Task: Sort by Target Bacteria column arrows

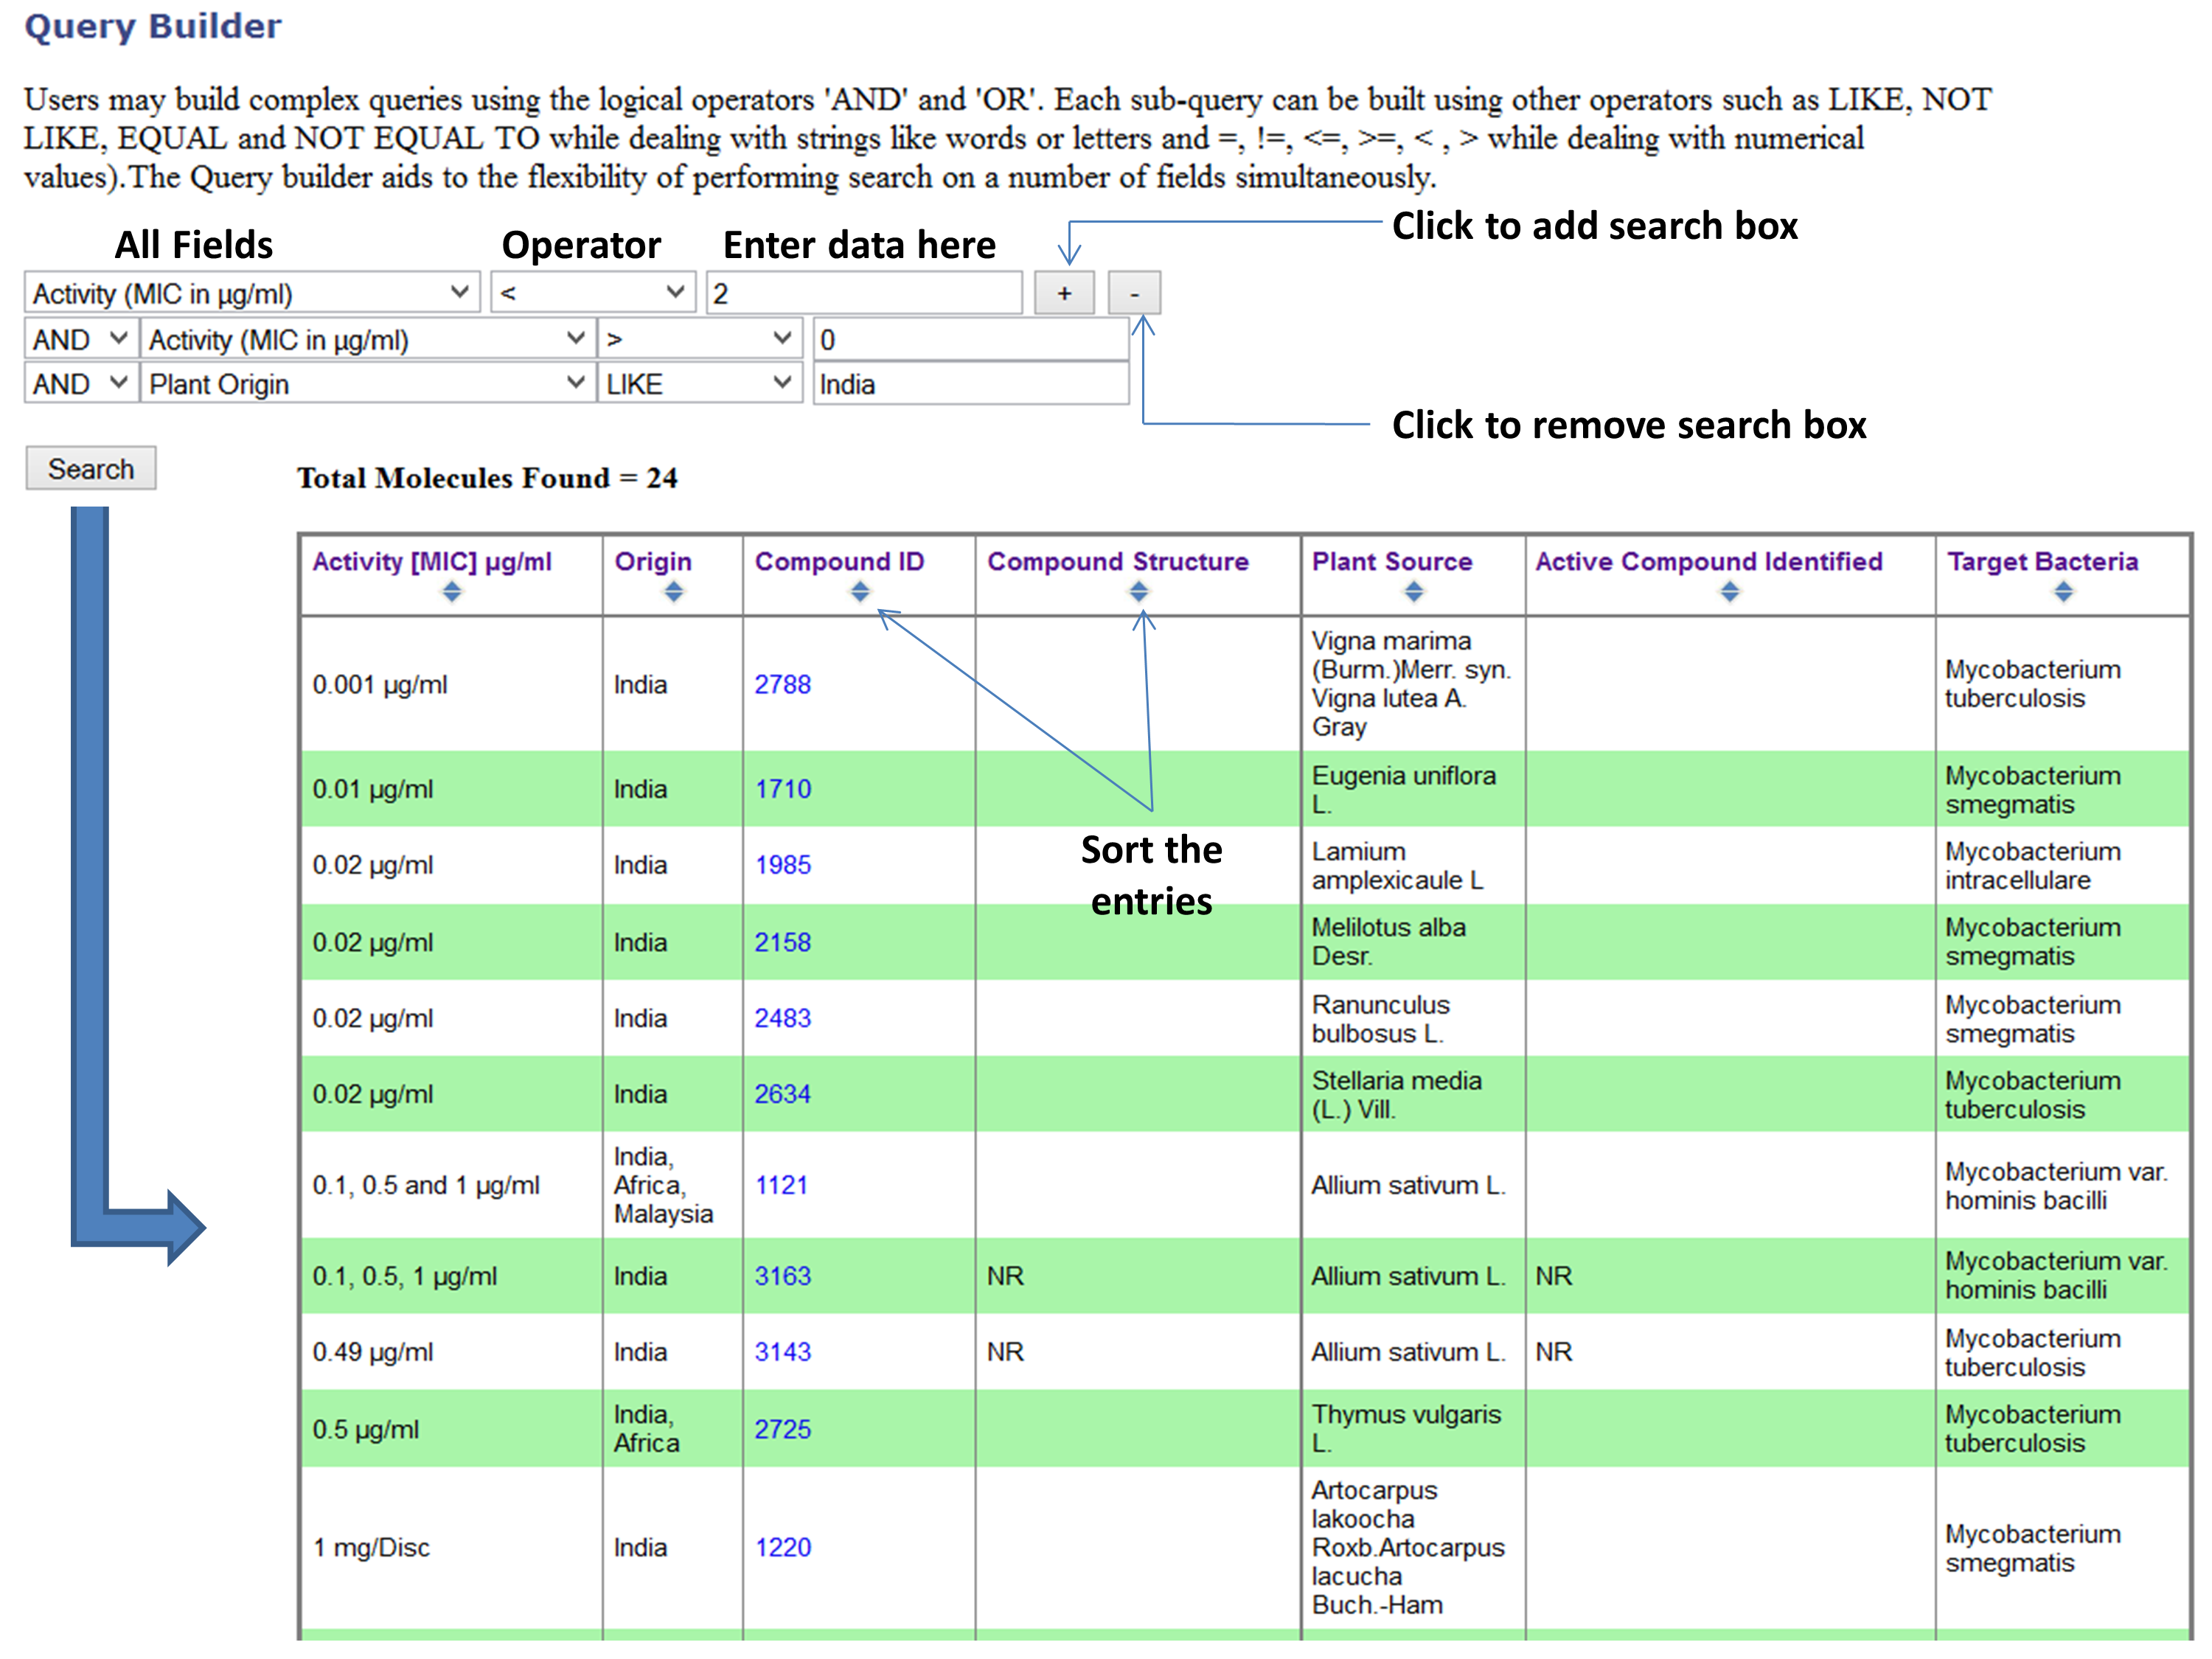Action: [2063, 592]
